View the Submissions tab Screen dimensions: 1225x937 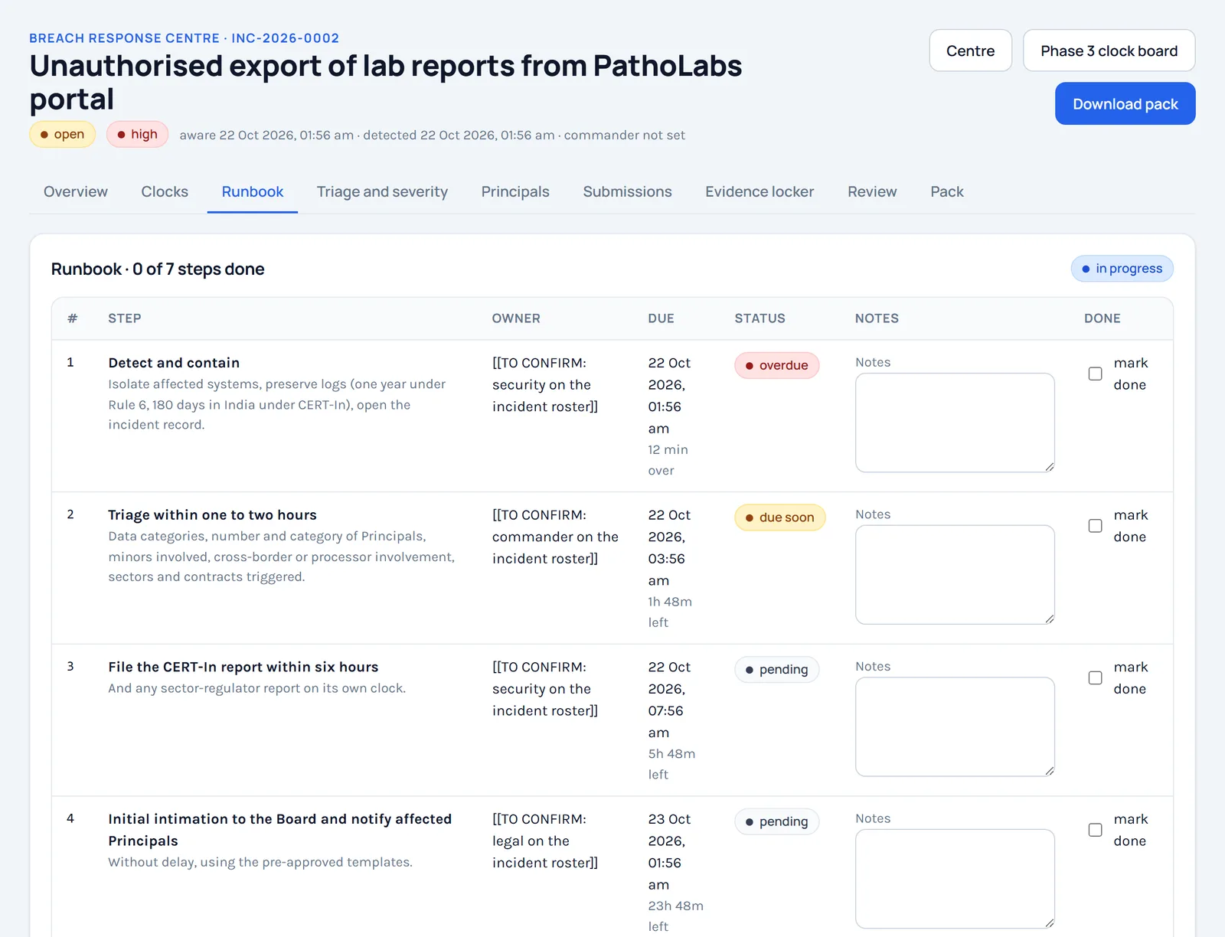click(627, 191)
